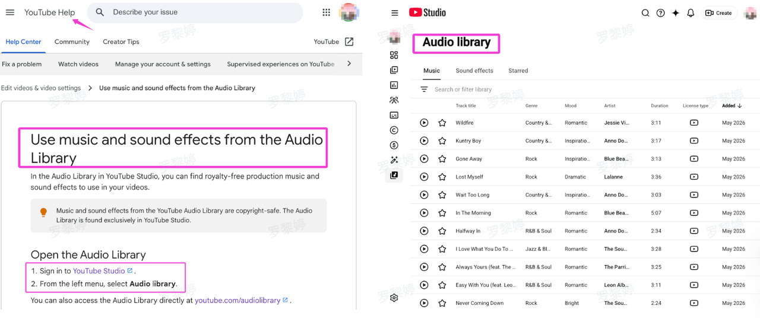Switch to the Help Center tab

click(23, 42)
